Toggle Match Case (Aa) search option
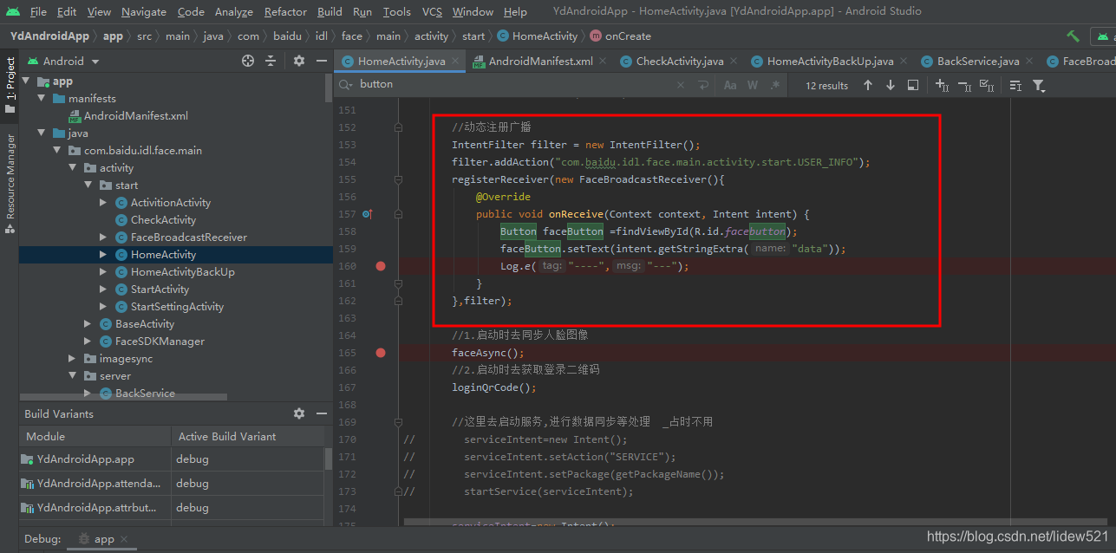This screenshot has width=1116, height=553. (x=730, y=85)
